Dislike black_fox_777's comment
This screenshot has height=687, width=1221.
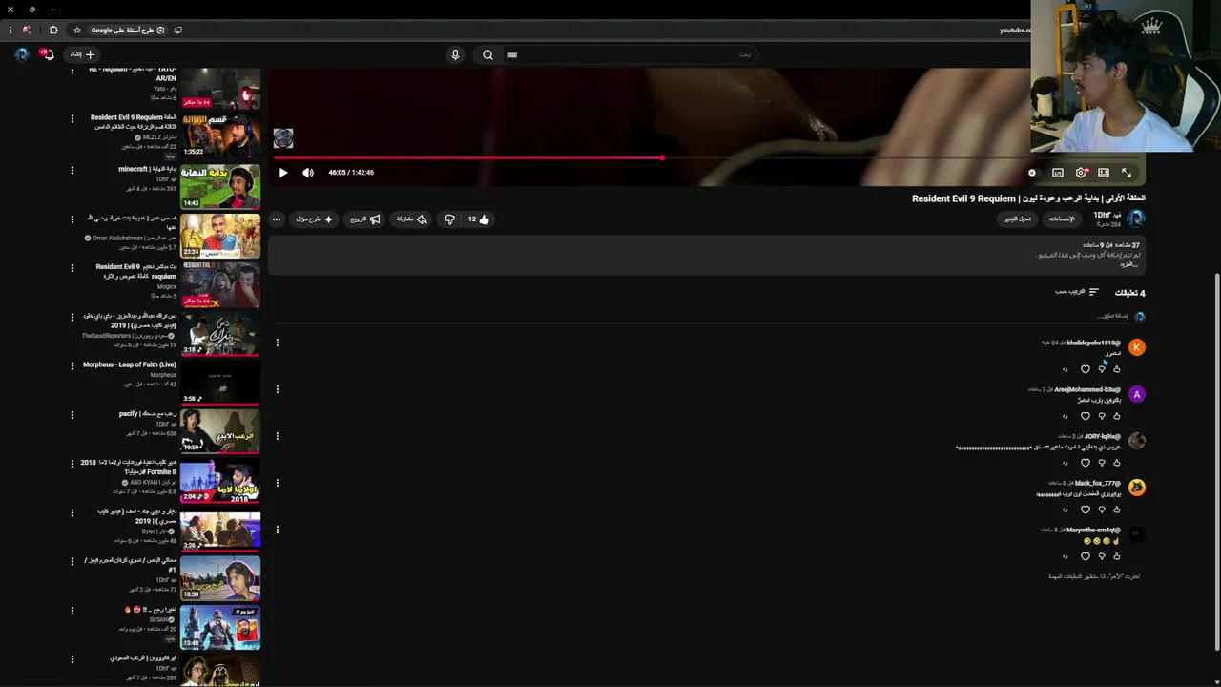[1102, 510]
